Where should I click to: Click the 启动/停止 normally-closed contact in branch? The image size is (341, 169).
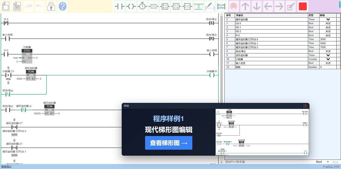(x=8, y=94)
